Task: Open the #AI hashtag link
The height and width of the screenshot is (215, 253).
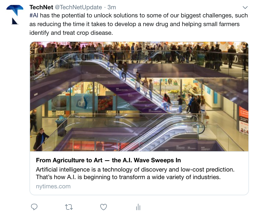Action: point(34,15)
